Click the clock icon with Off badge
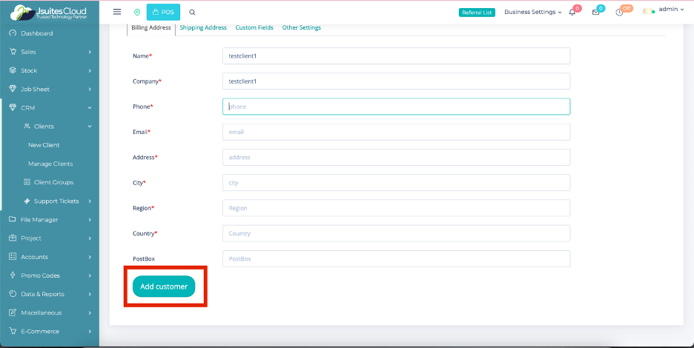 619,13
